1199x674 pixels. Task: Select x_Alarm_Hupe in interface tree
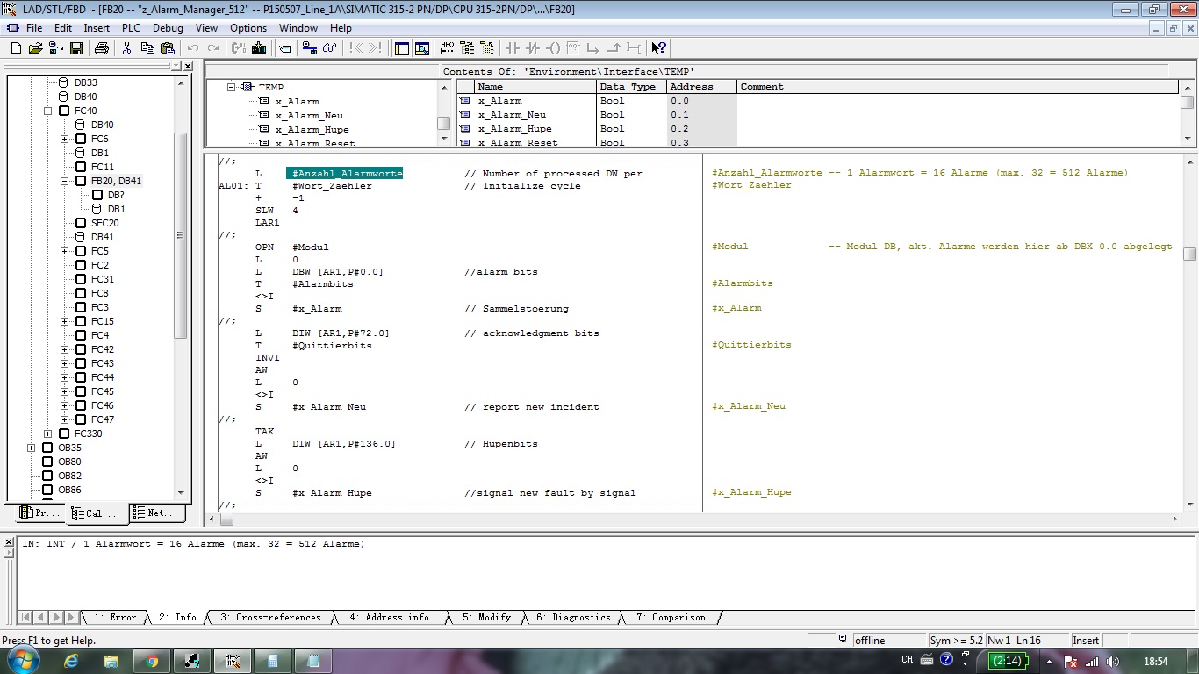coord(312,129)
